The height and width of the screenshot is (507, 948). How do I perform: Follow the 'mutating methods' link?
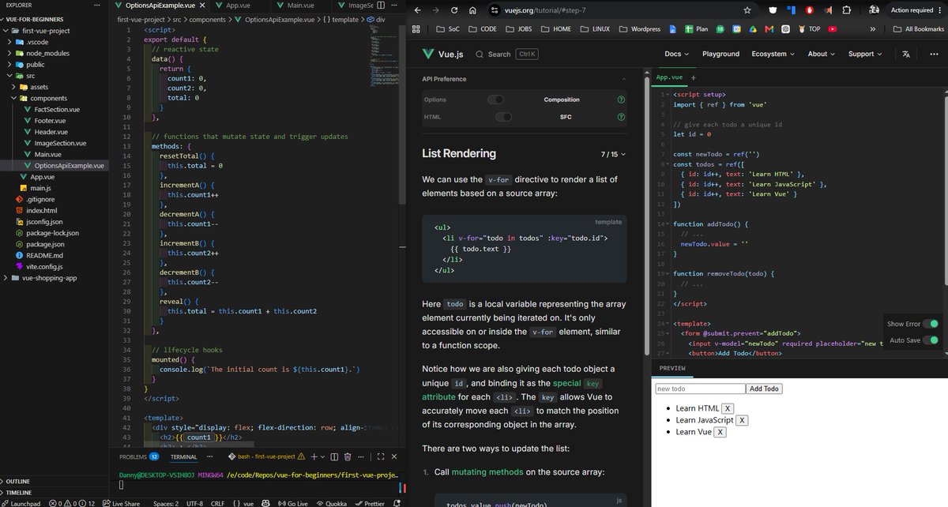487,471
